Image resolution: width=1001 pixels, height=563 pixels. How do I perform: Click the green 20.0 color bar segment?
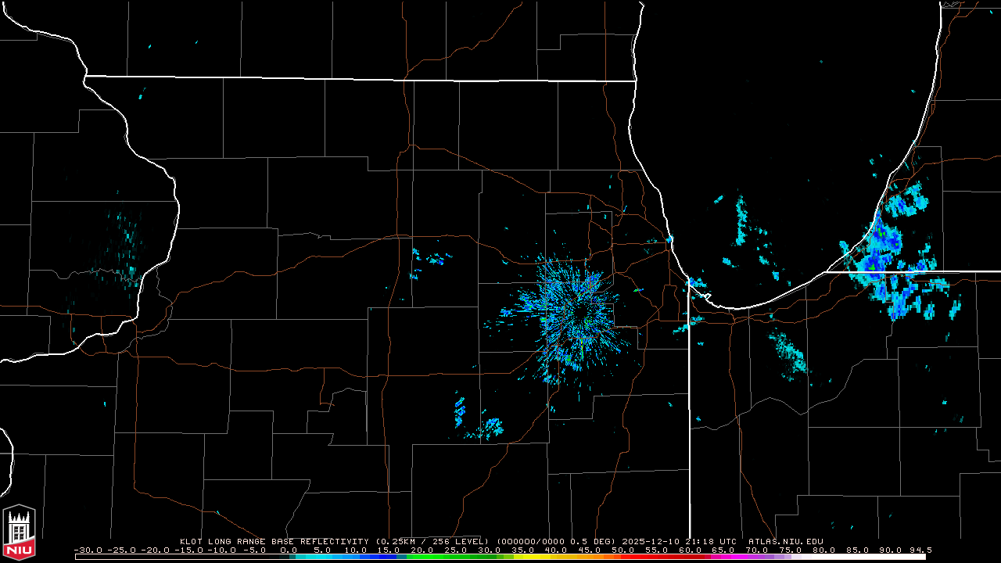[422, 557]
